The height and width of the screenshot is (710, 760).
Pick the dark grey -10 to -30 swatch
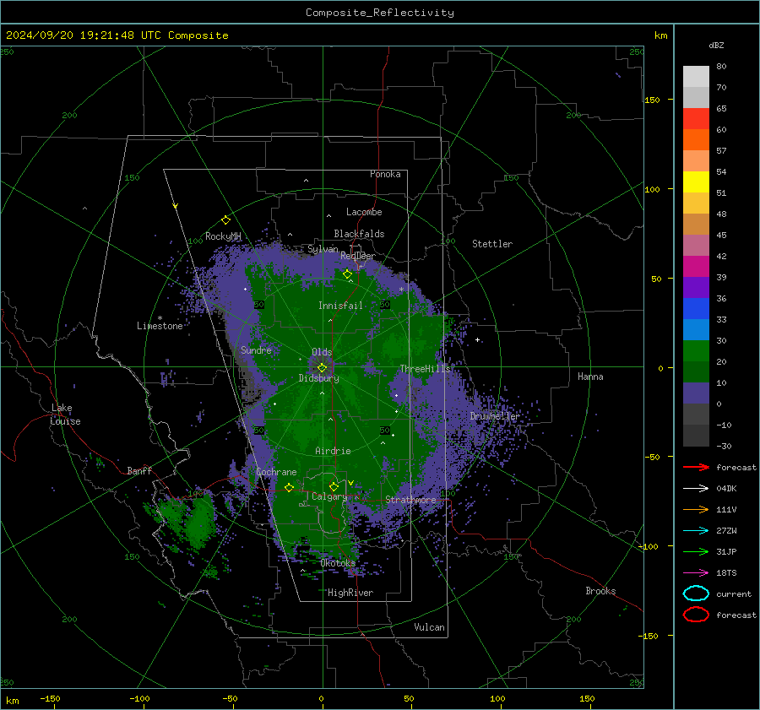(696, 436)
